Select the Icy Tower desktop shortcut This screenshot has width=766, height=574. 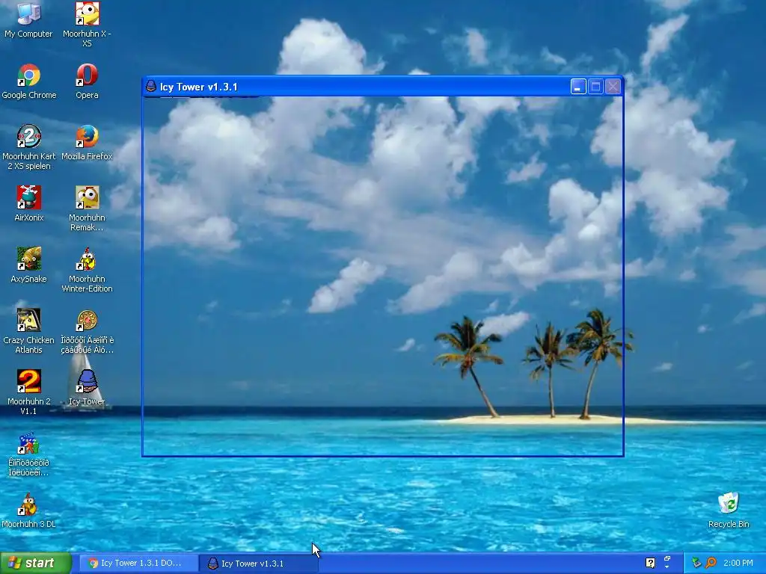[x=87, y=388]
